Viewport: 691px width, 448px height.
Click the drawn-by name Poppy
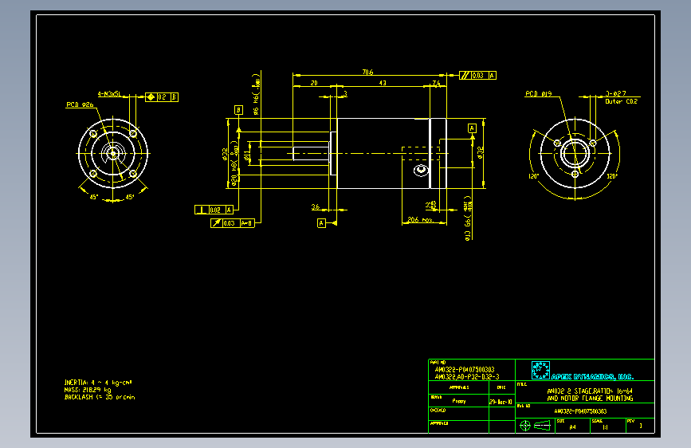point(459,401)
